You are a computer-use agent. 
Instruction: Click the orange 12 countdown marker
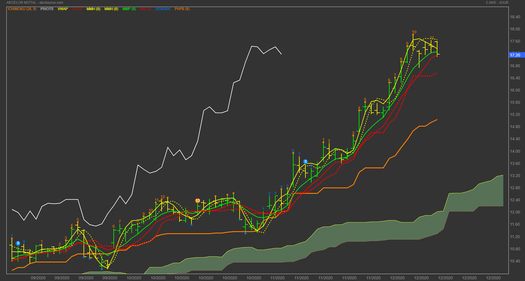point(163,197)
